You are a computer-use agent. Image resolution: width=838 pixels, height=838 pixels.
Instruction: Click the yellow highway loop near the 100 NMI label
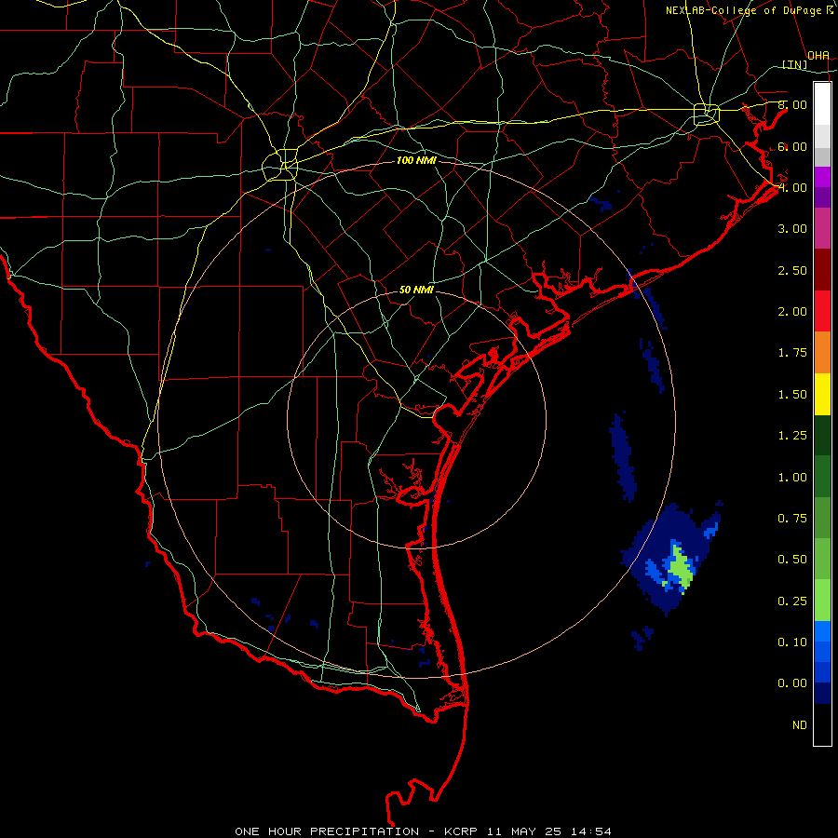point(280,165)
